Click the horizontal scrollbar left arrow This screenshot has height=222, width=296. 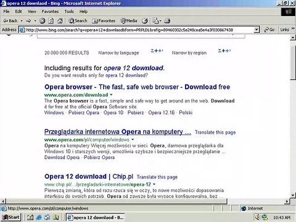(2, 201)
